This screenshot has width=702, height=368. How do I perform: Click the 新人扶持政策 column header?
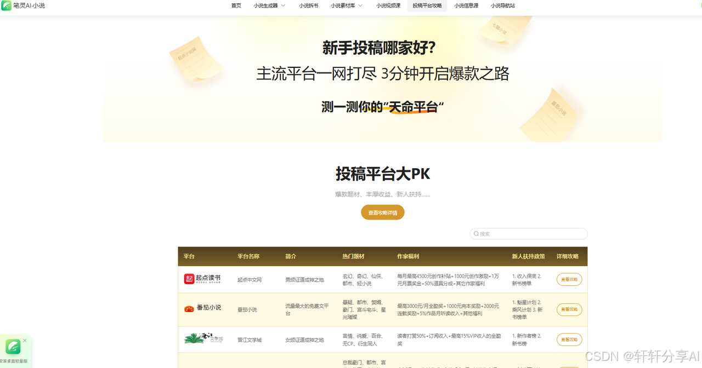pos(529,256)
